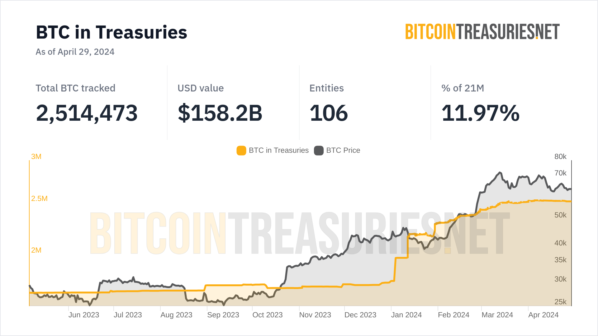Click the 2.5M left axis label
The height and width of the screenshot is (336, 598).
coord(39,198)
